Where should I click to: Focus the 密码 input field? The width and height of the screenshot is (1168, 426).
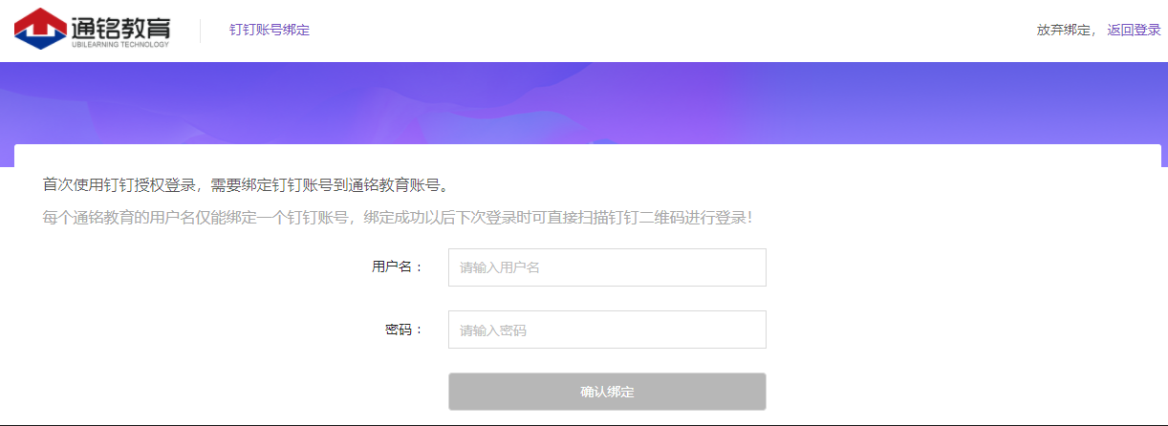pos(607,330)
